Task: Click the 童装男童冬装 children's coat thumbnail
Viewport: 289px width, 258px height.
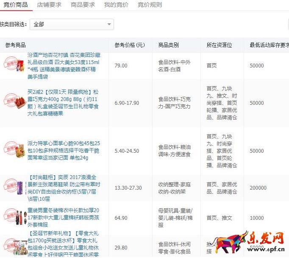Action: pos(14,218)
